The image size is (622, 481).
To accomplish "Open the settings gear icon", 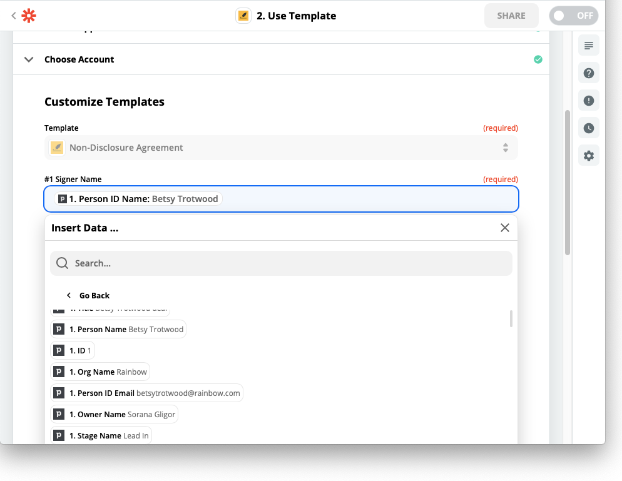I will pyautogui.click(x=589, y=156).
